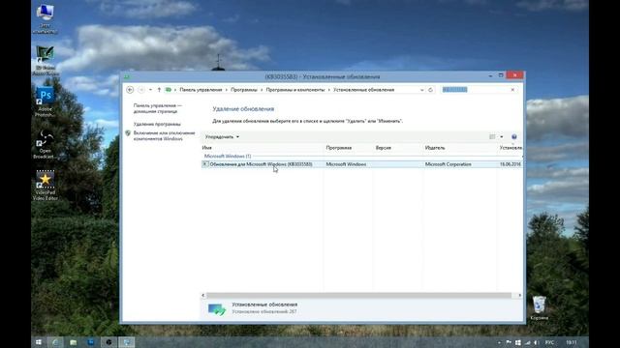Viewport: 620px width, 348px height.
Task: Open the Adobe Photoshop desktop shortcut
Action: 46,101
